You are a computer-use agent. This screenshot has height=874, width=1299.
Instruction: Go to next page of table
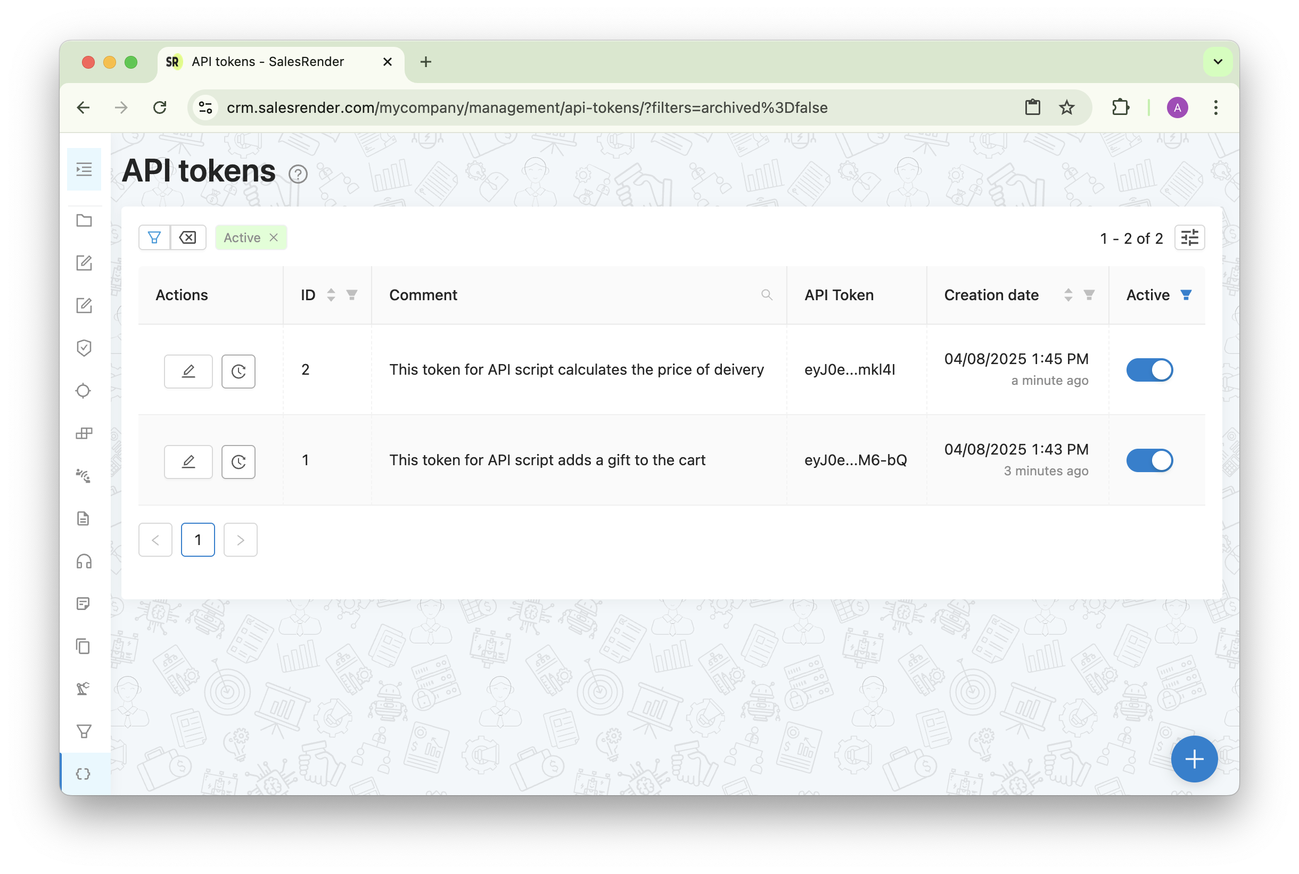point(240,540)
